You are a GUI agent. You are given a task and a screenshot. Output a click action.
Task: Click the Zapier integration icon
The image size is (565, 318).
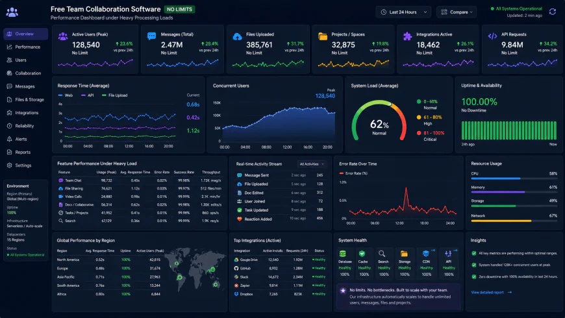tap(236, 286)
